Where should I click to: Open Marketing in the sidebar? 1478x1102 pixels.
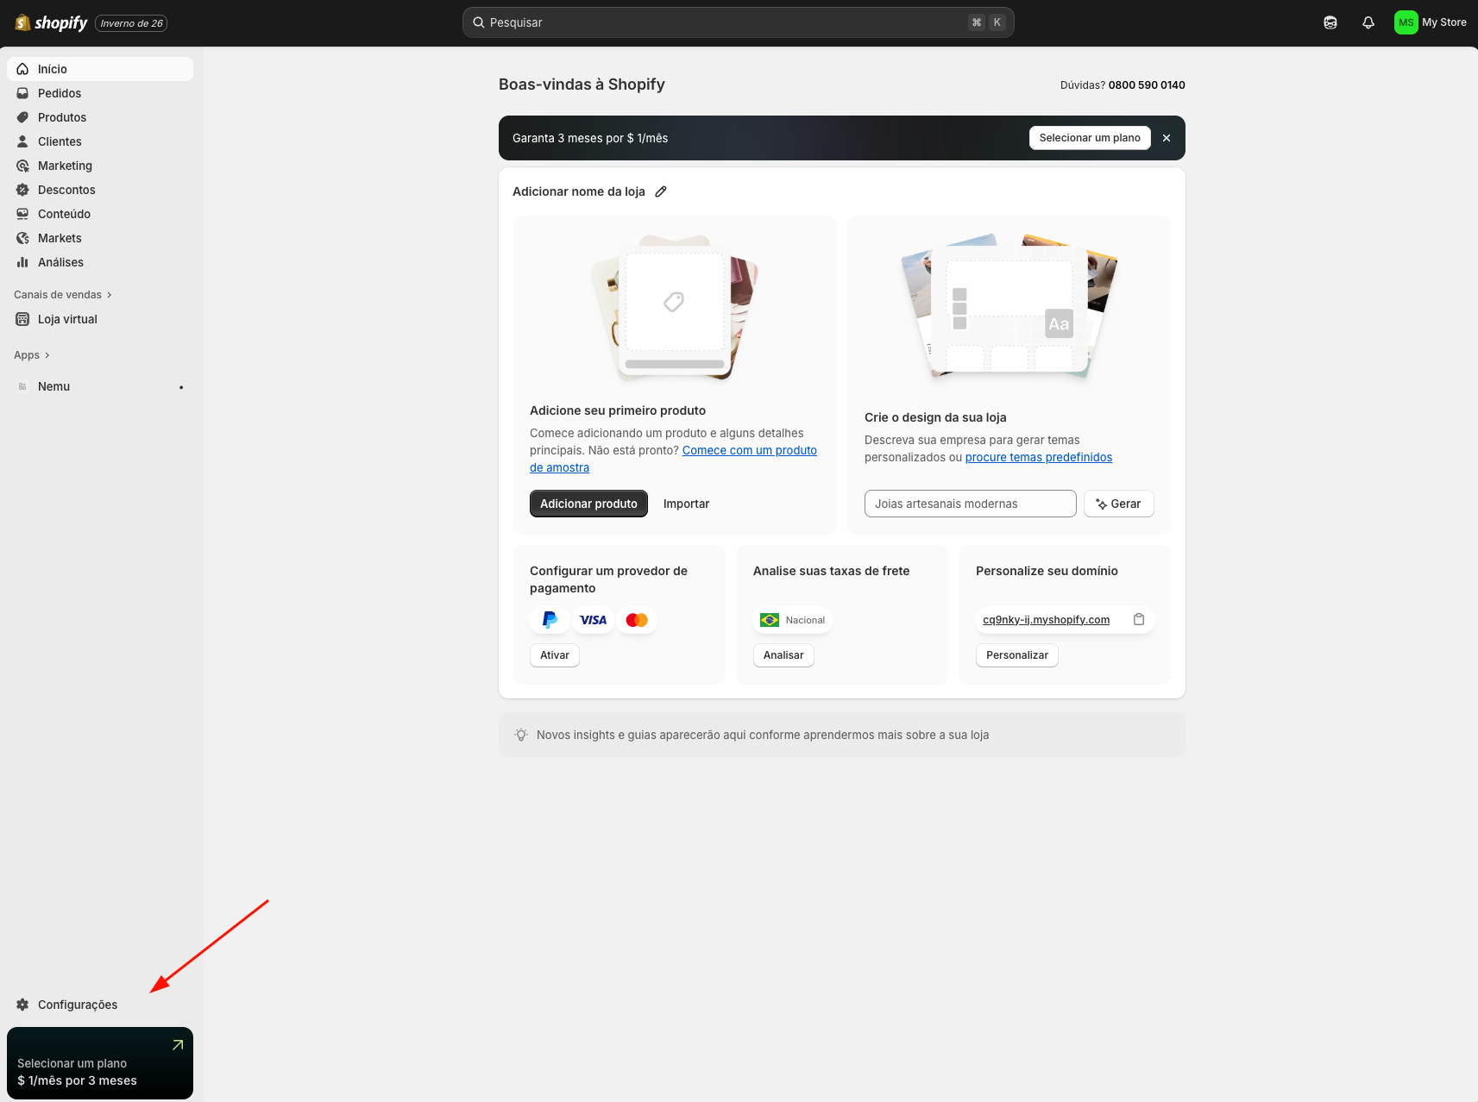[x=100, y=166]
